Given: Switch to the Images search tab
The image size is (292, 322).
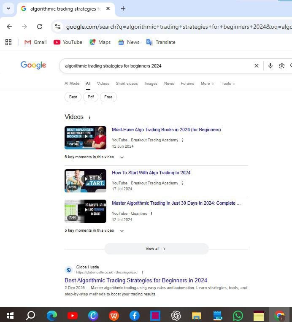Looking at the screenshot, I should click(151, 84).
